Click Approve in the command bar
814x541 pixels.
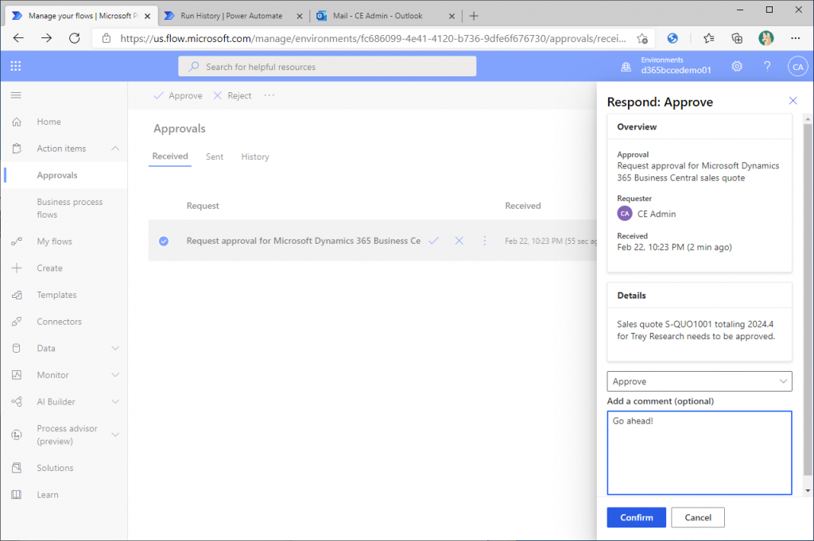tap(178, 95)
